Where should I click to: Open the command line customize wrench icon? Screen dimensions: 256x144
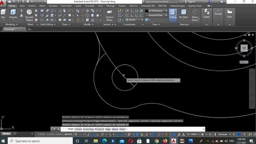[58, 129]
